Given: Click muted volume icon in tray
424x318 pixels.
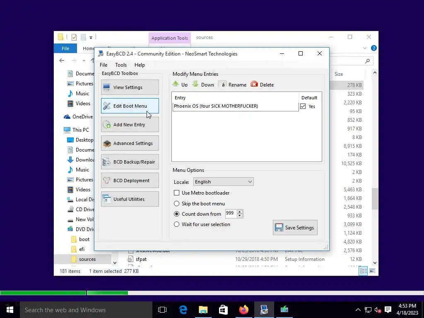Looking at the screenshot, I should pyautogui.click(x=378, y=310).
